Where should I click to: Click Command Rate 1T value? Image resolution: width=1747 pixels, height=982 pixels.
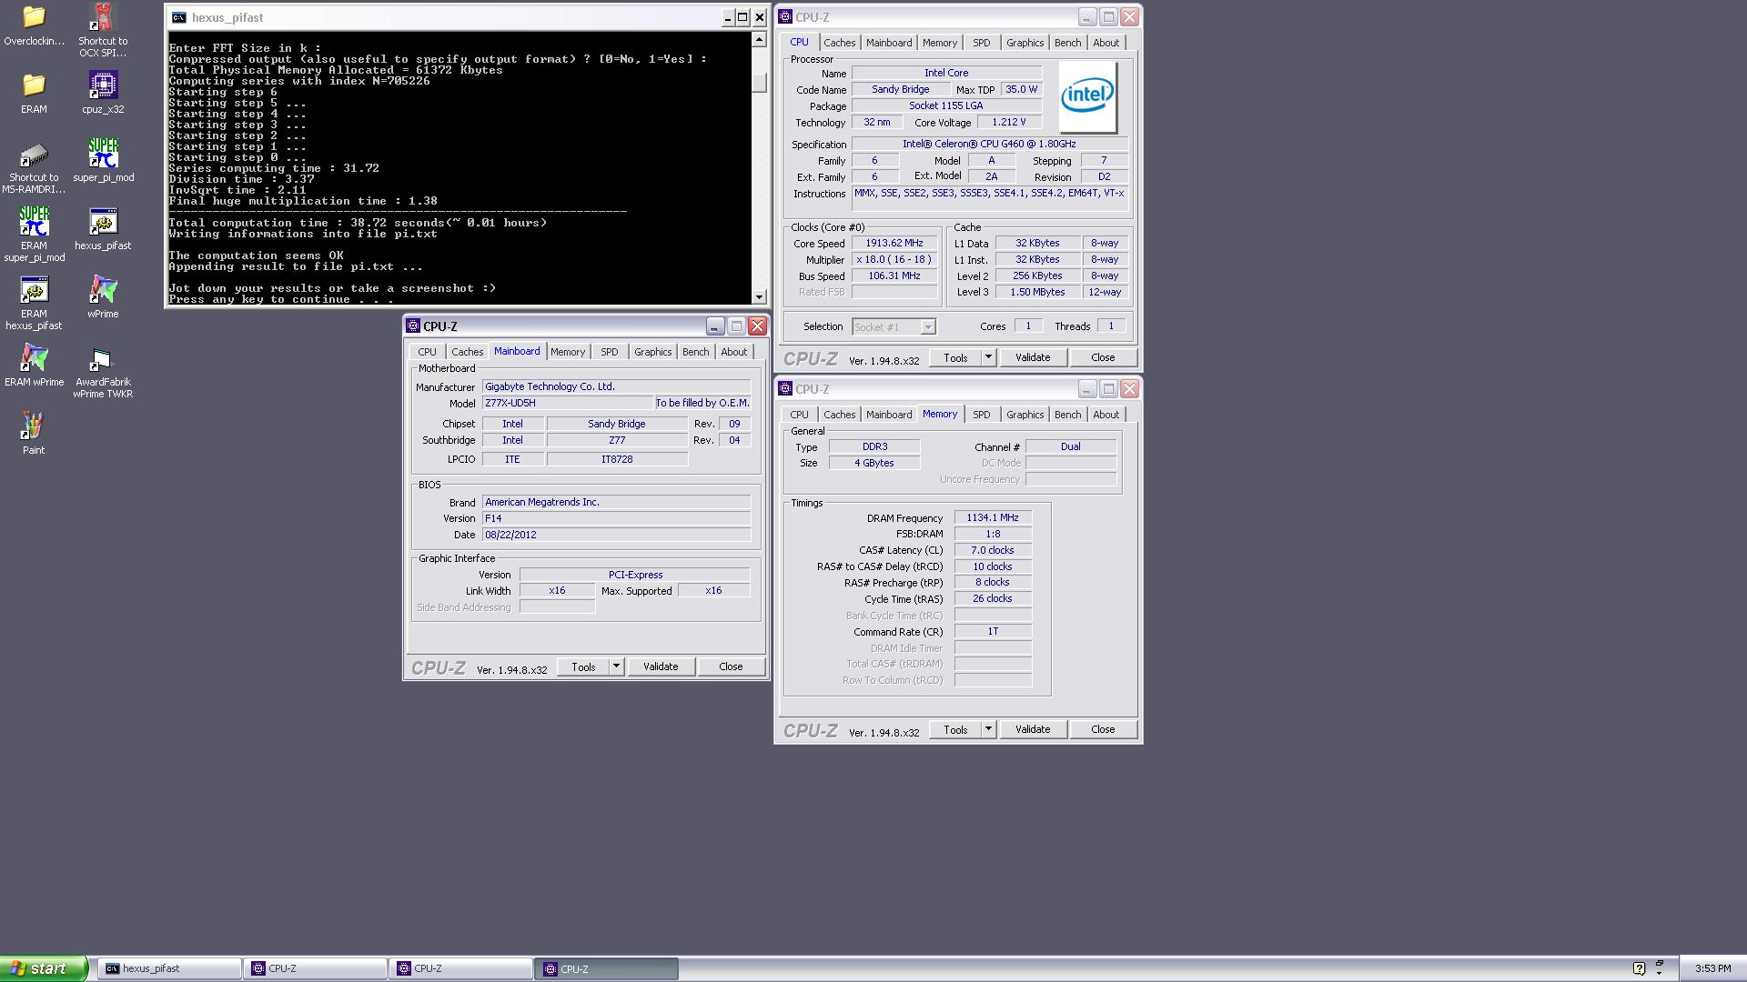point(993,631)
